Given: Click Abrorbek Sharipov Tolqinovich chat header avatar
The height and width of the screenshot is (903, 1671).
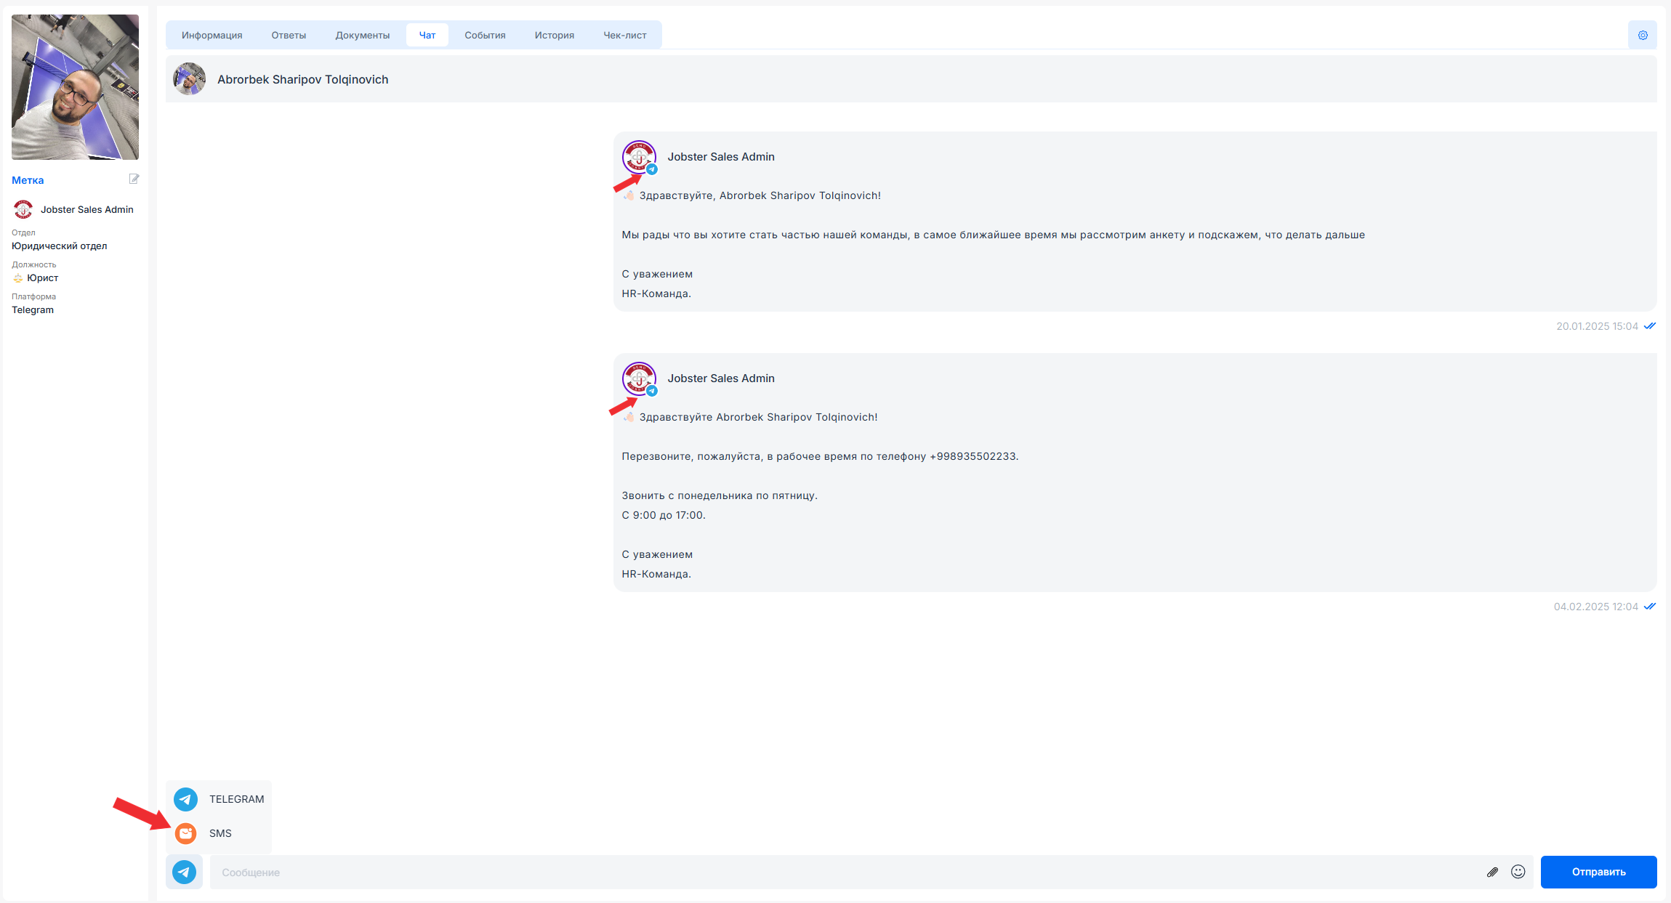Looking at the screenshot, I should (x=189, y=79).
